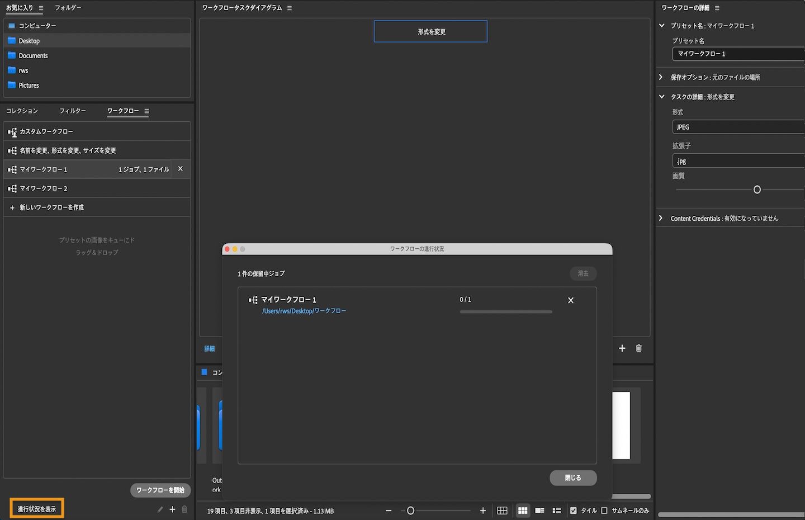805x520 pixels.
Task: Open the ワークフローの詳細 panel menu icon
Action: coord(717,8)
